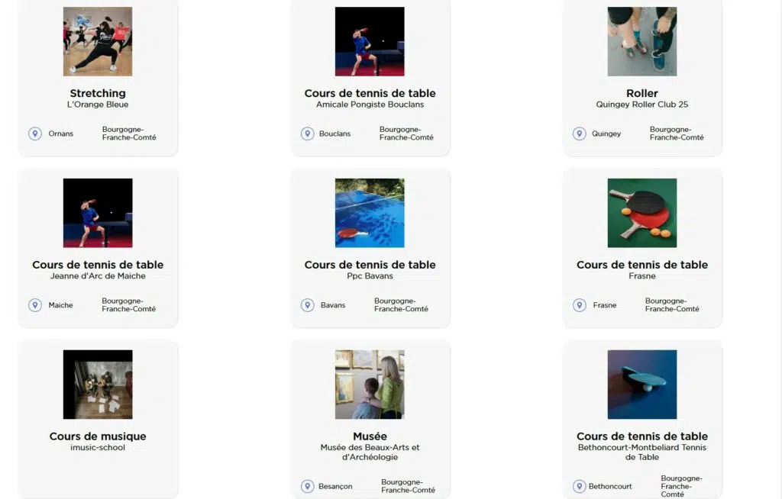782x499 pixels.
Task: Click the location pin beside Maiche
Action: 35,305
